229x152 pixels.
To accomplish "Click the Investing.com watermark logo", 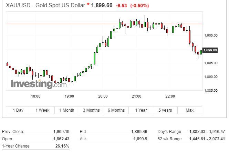I will 39,84.
